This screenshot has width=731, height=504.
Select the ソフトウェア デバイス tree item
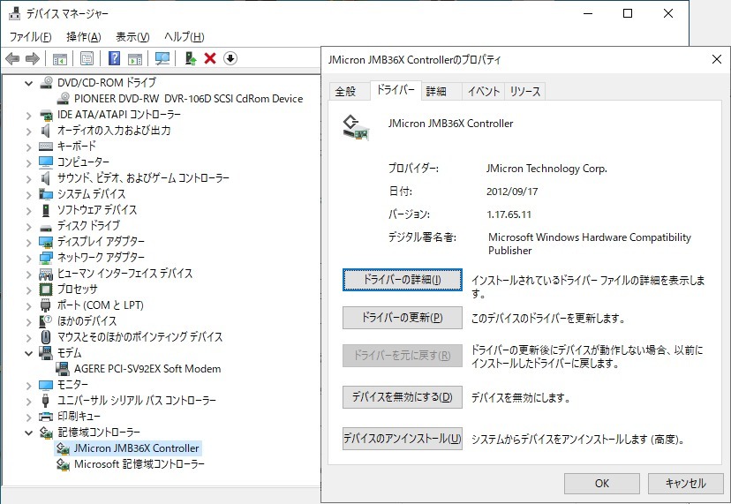click(97, 210)
